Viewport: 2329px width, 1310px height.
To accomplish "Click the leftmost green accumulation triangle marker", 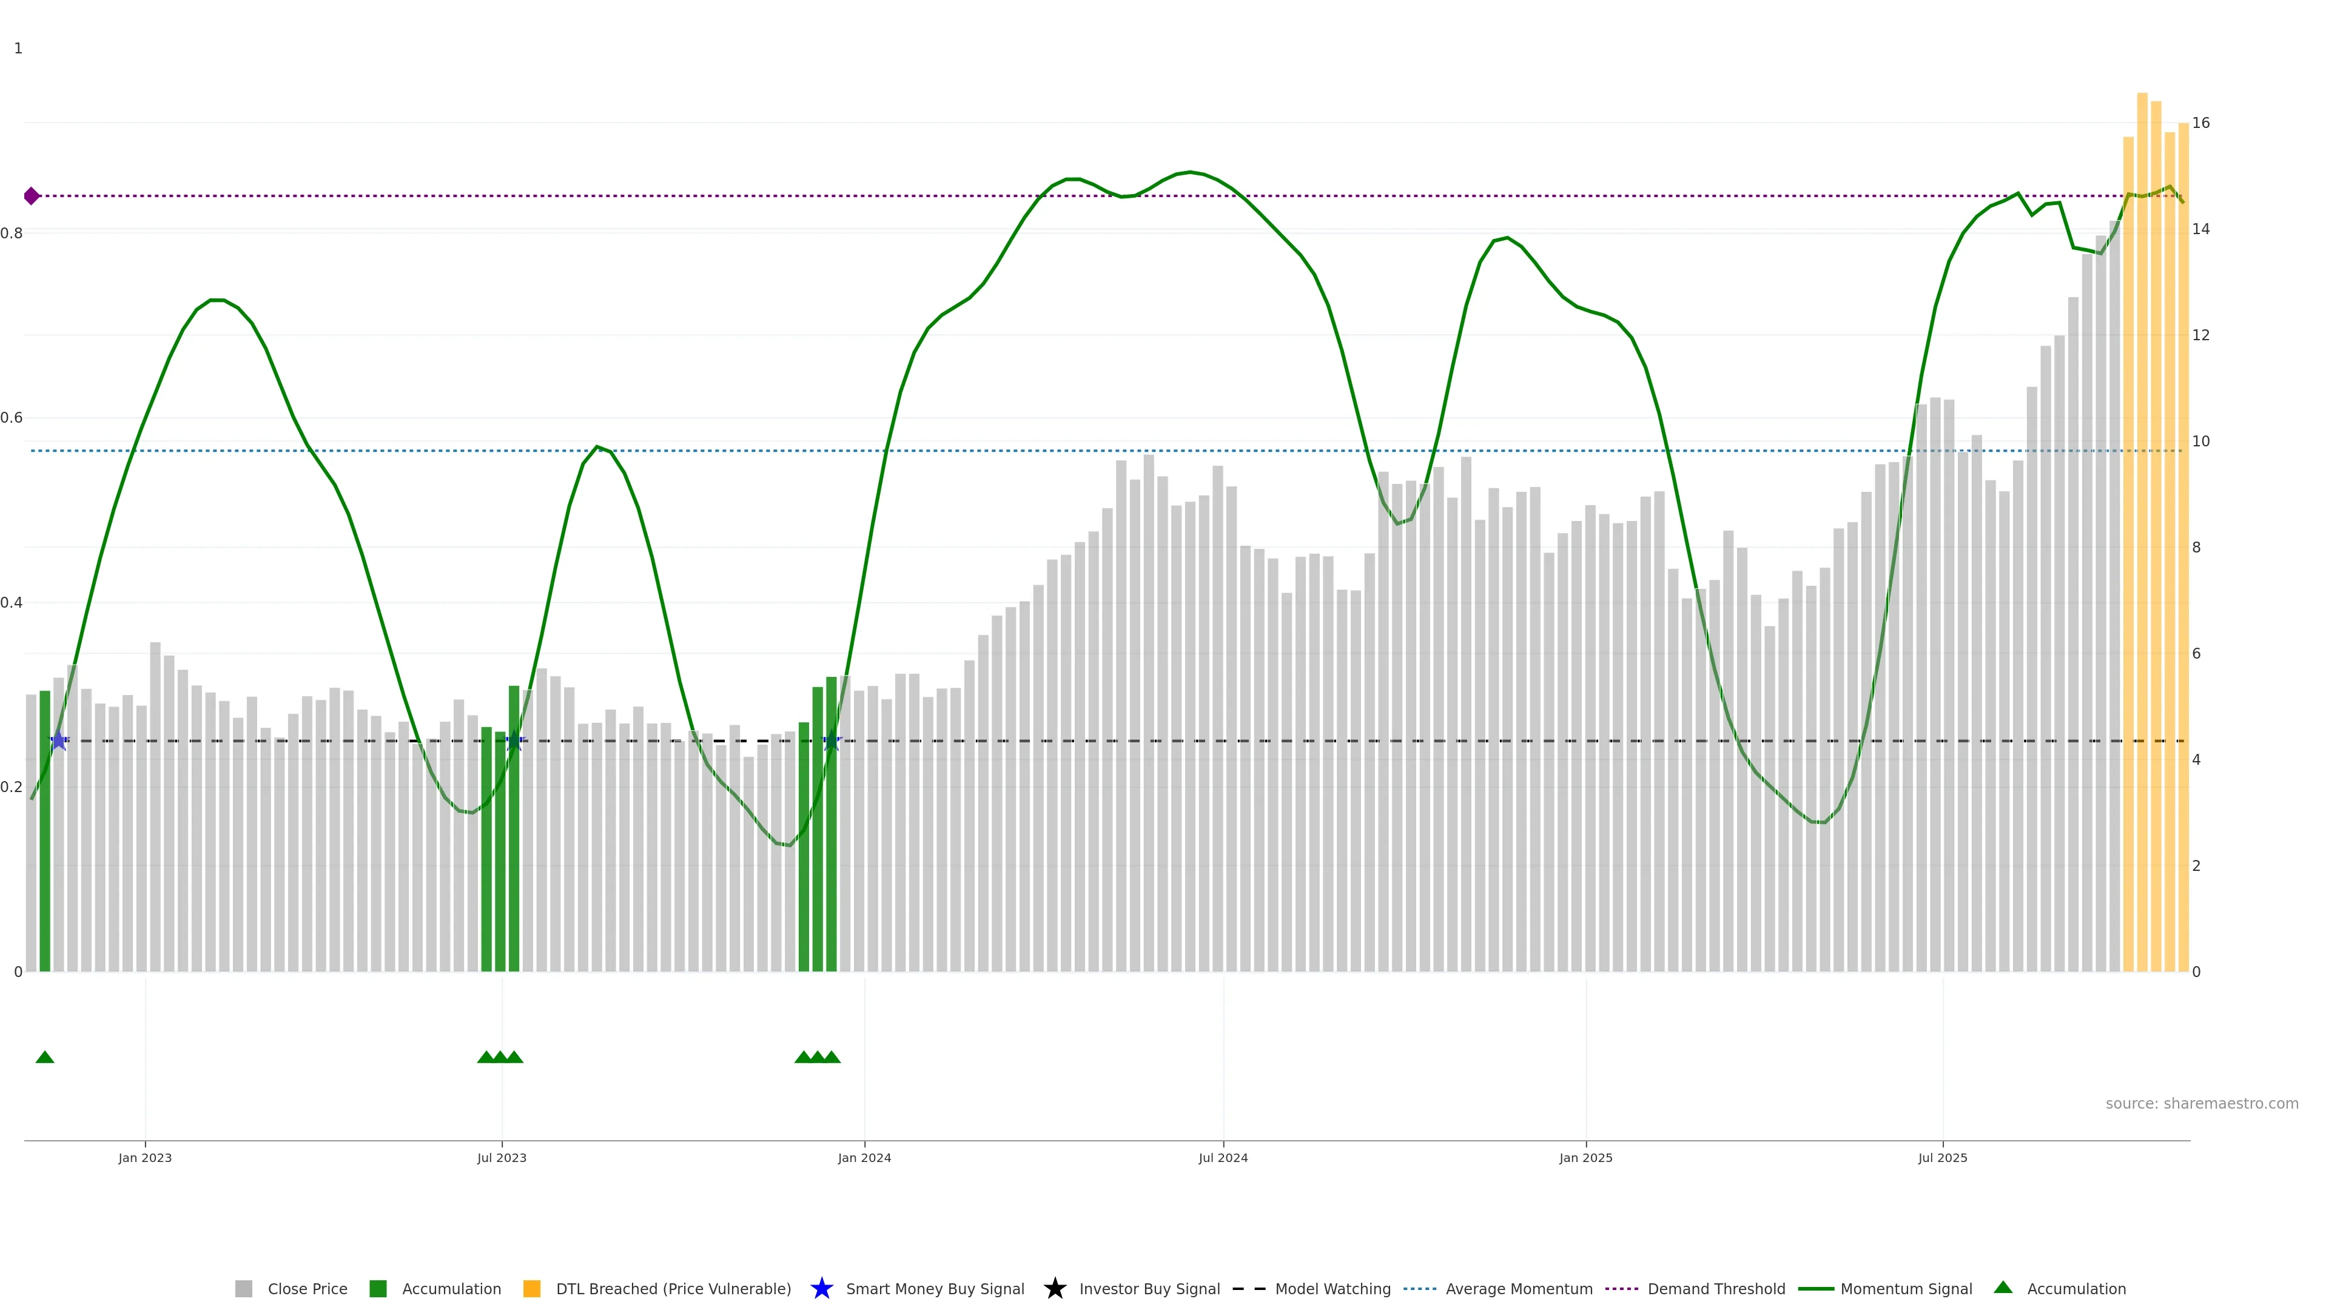I will pos(44,1057).
